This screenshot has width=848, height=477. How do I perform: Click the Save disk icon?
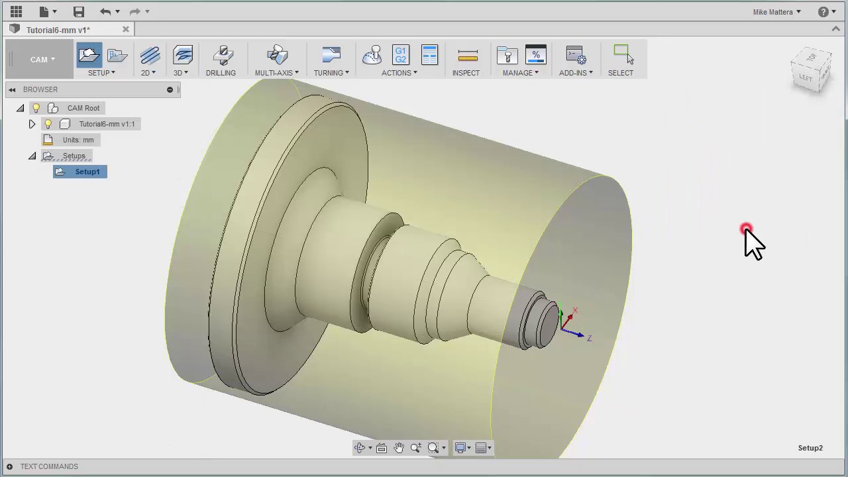(x=79, y=11)
